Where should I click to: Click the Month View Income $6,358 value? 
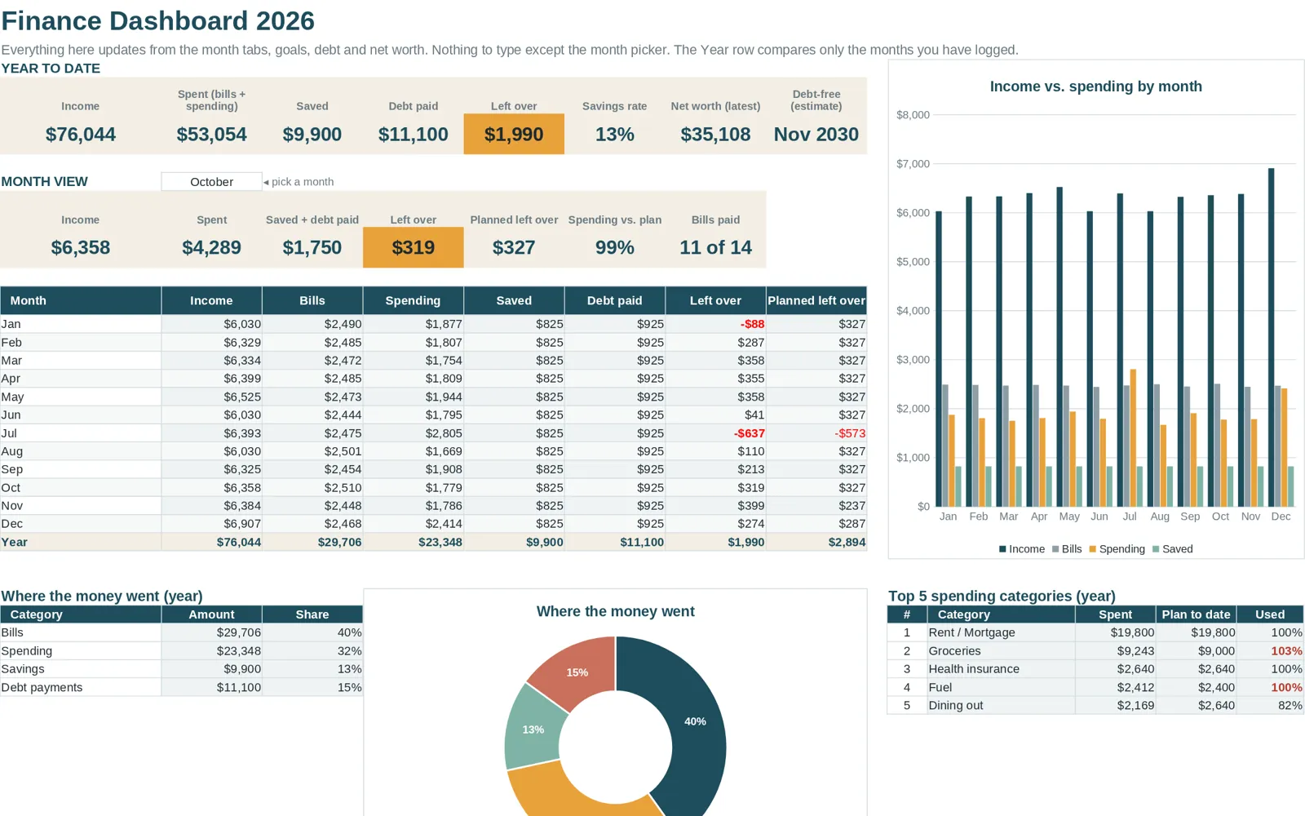coord(81,247)
